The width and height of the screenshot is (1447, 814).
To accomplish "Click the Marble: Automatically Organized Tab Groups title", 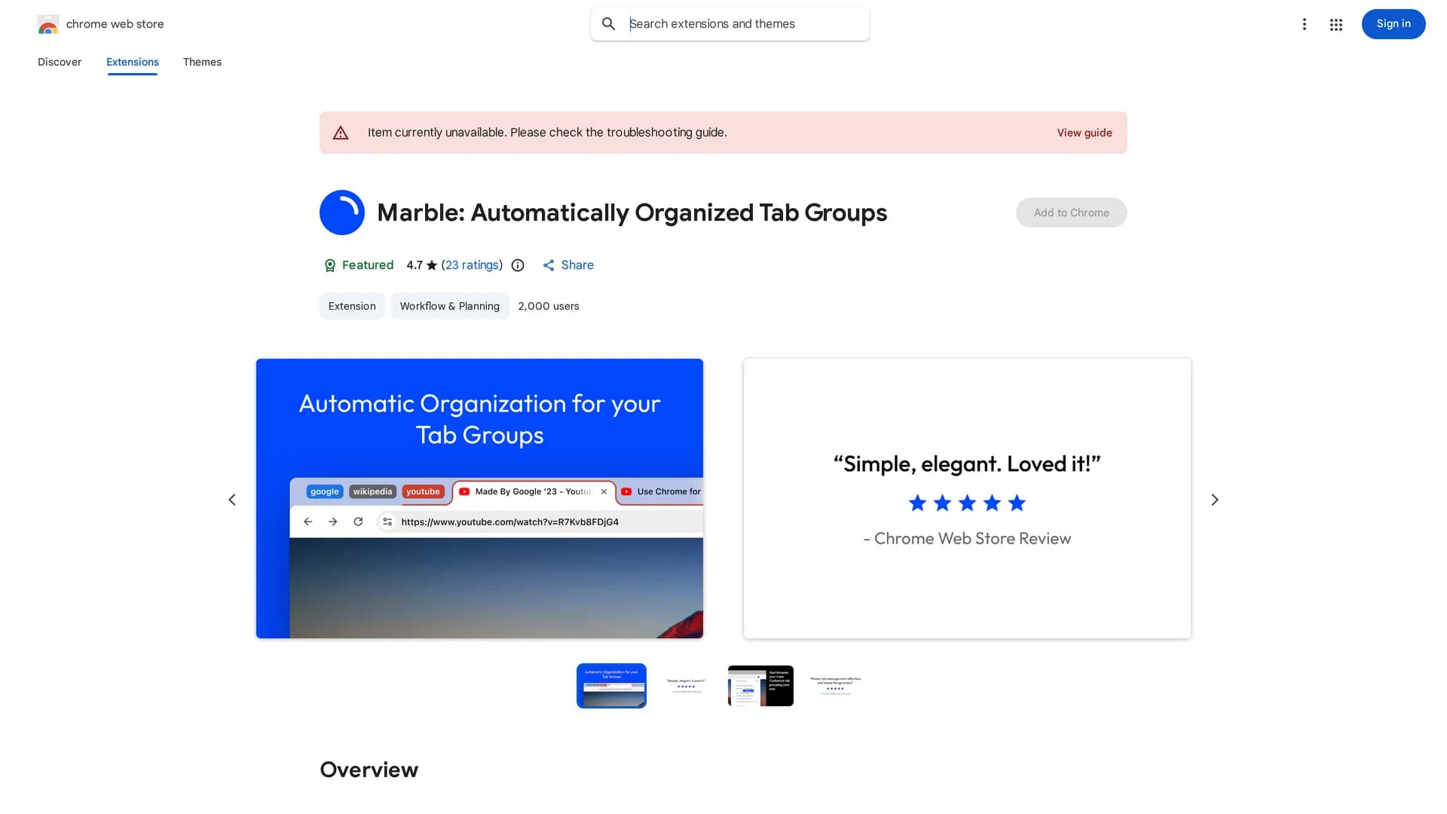I will pyautogui.click(x=632, y=213).
